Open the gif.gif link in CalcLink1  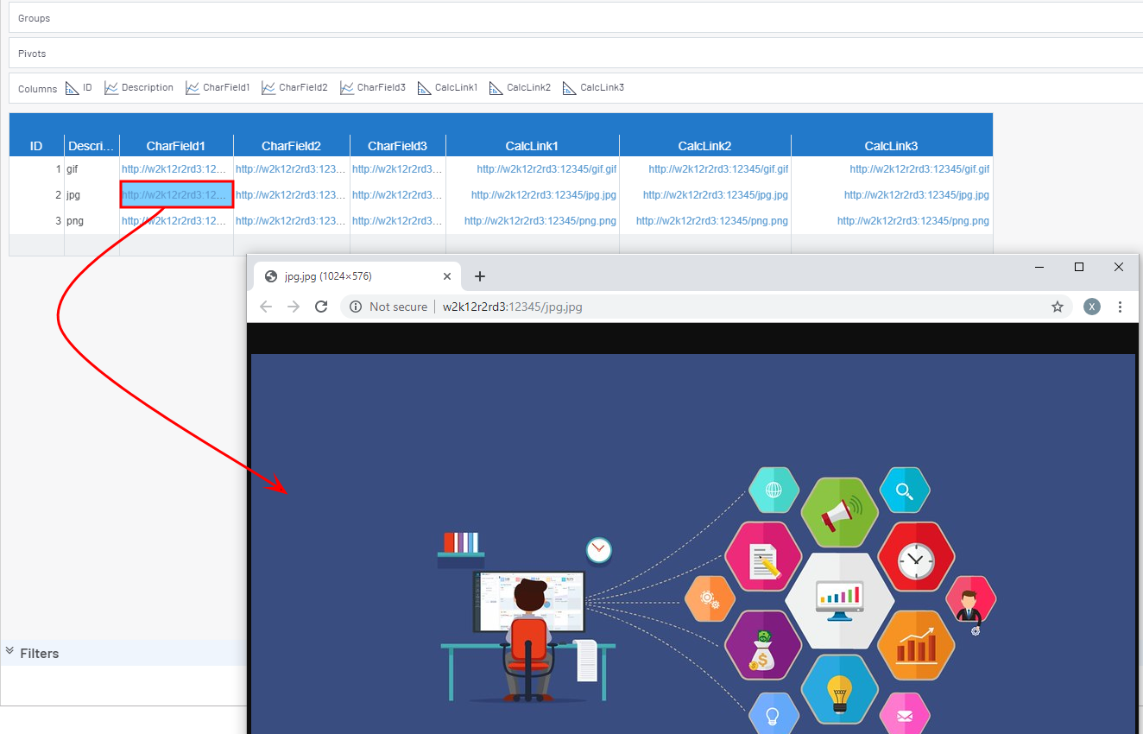click(x=546, y=169)
